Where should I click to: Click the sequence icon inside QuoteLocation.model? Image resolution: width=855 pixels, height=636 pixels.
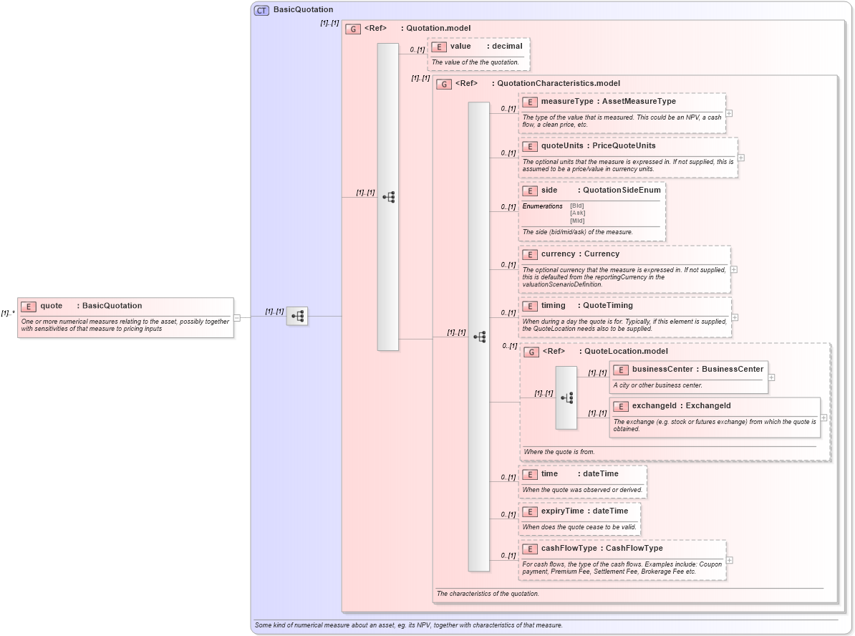[566, 397]
